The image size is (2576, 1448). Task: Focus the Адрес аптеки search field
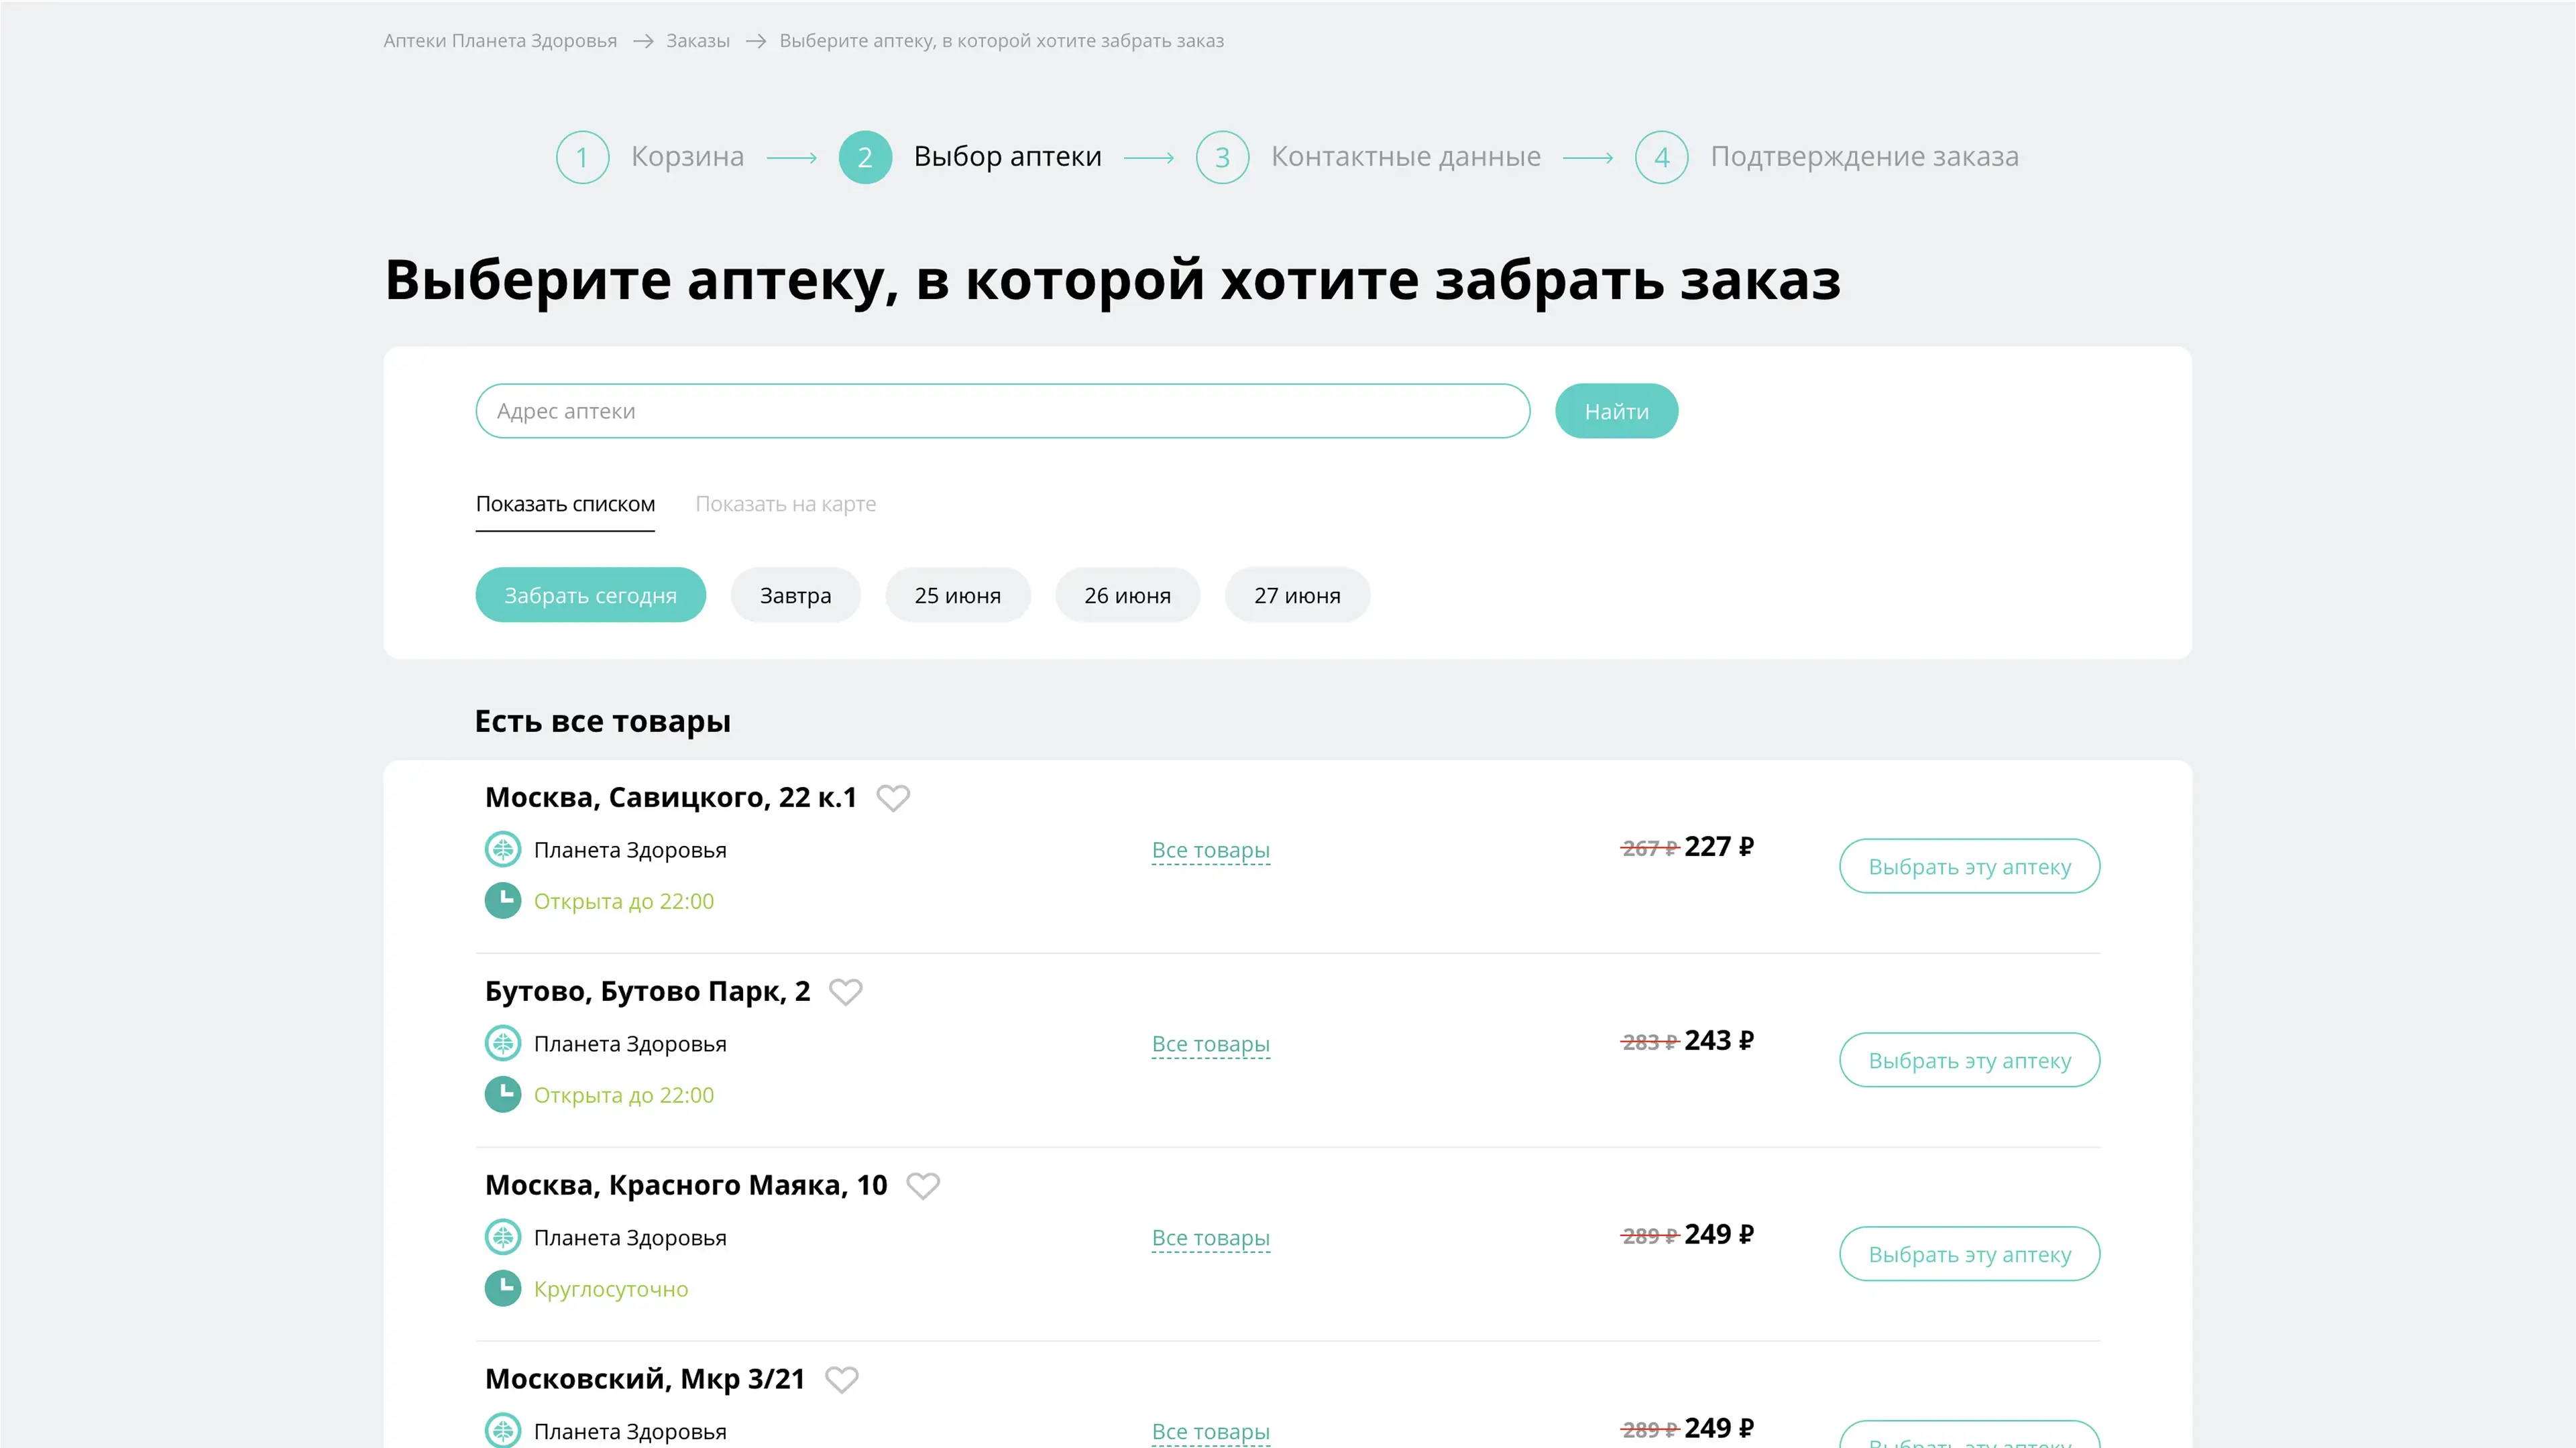[x=1002, y=411]
